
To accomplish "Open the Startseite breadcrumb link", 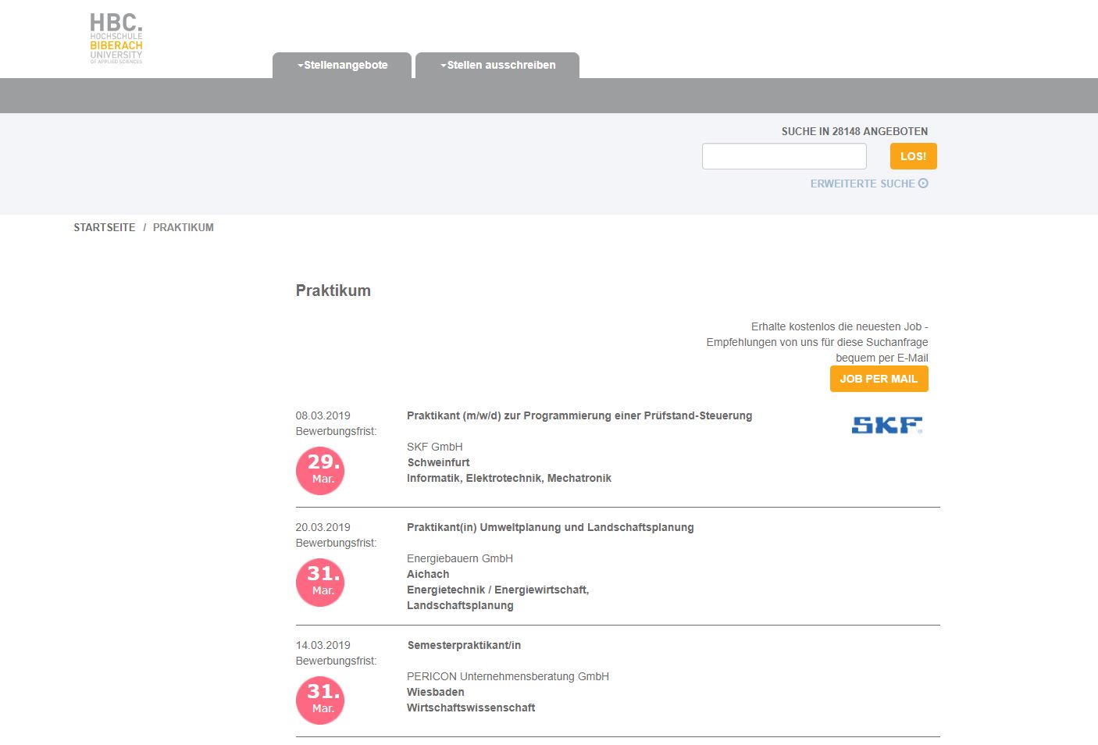I will point(104,227).
